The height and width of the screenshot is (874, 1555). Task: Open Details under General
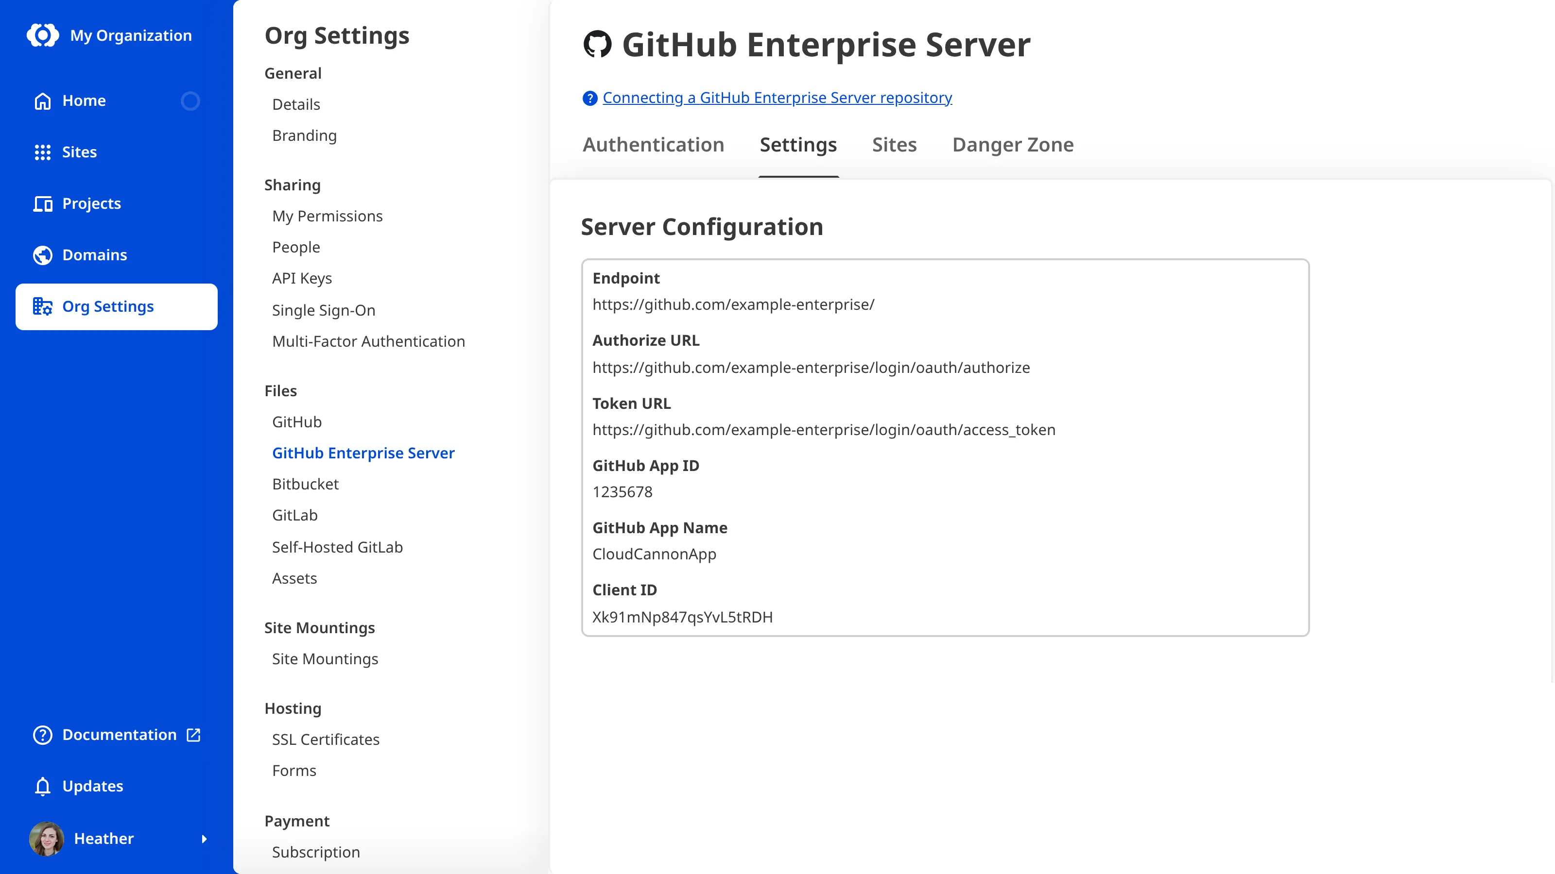(296, 104)
